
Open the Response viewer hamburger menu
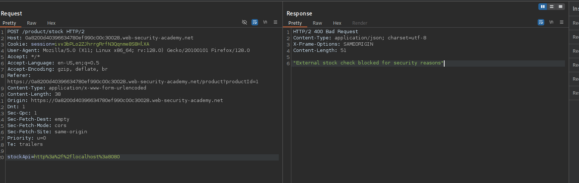(561, 22)
